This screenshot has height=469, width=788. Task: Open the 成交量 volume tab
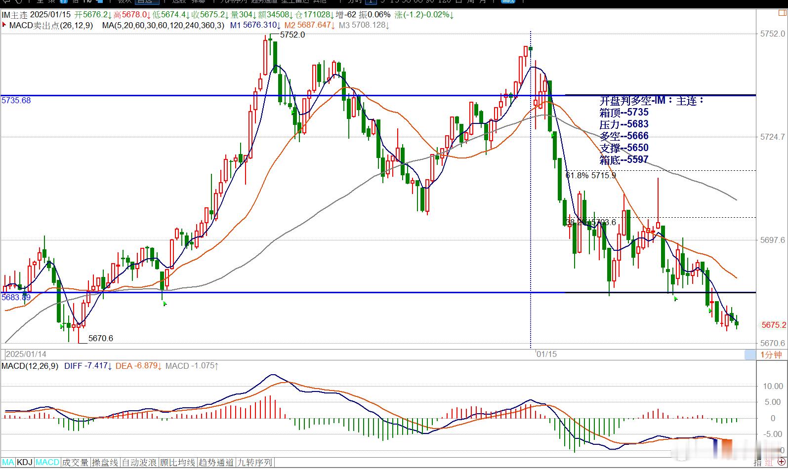coord(76,463)
